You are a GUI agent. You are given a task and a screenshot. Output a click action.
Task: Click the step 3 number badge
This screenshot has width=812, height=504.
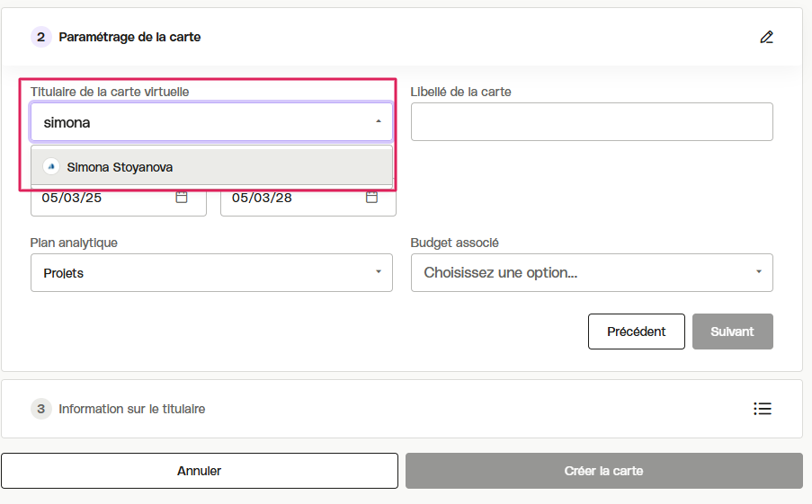coord(40,409)
